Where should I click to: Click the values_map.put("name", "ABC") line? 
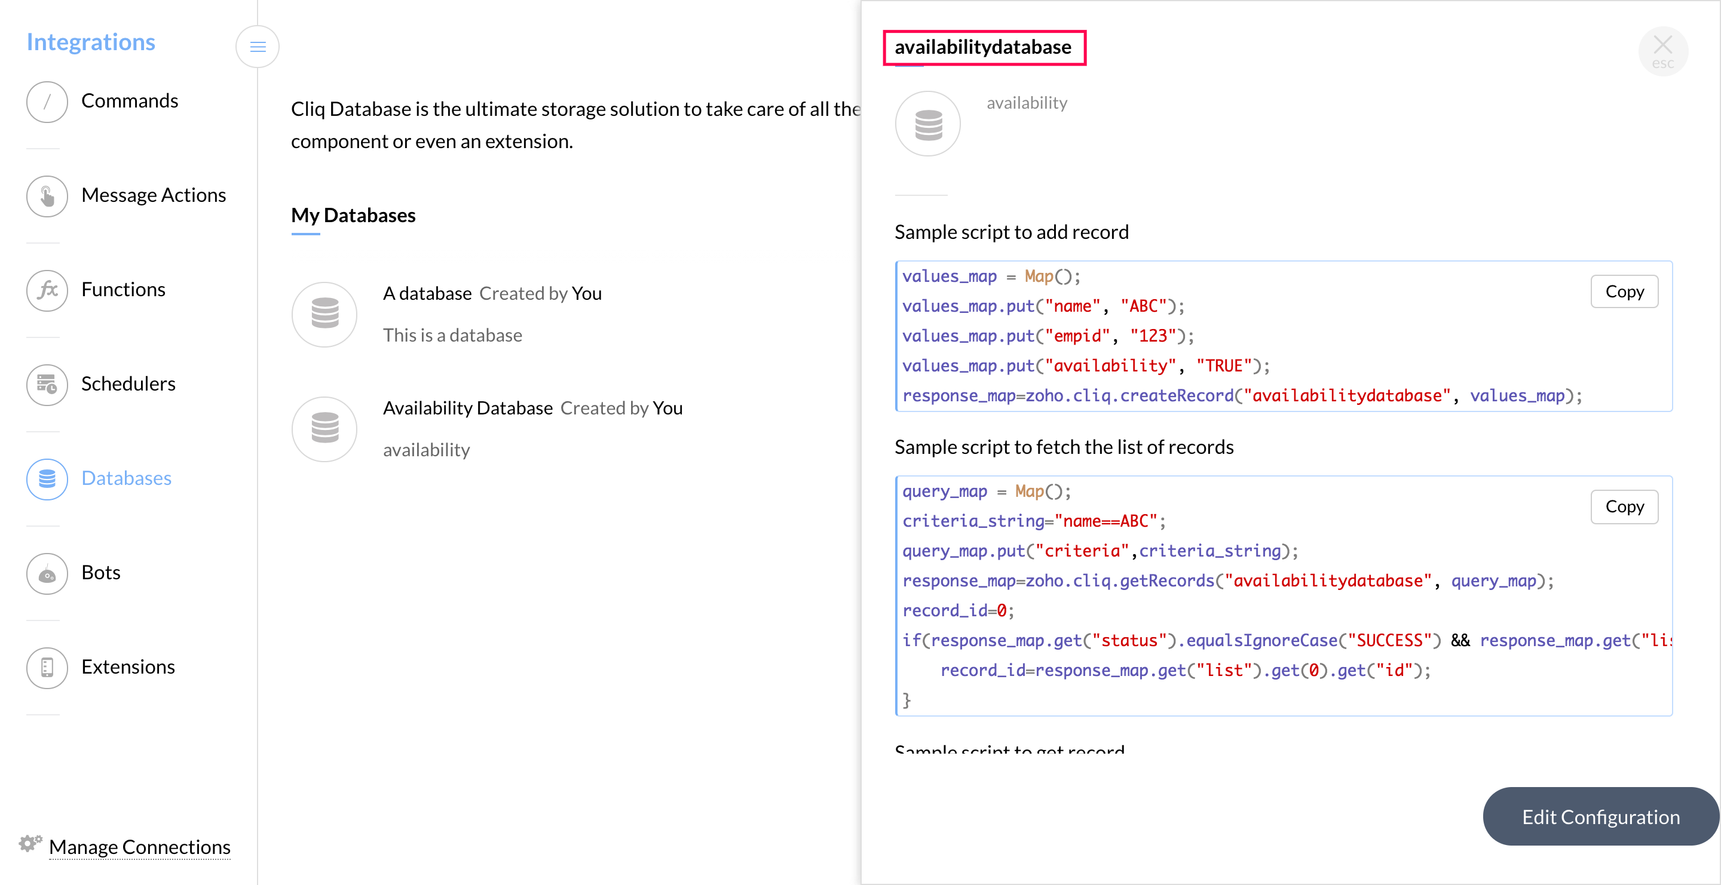click(1043, 306)
